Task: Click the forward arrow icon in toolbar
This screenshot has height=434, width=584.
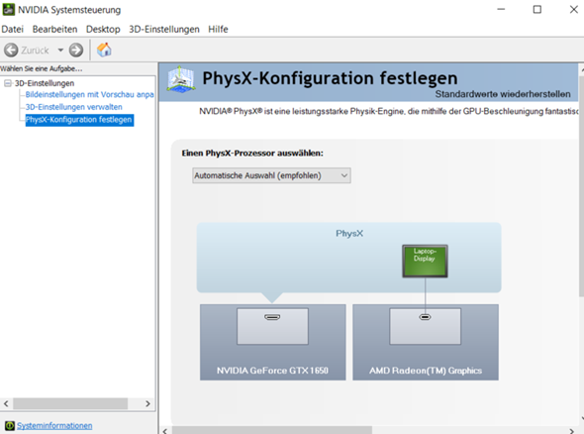Action: pyautogui.click(x=76, y=50)
